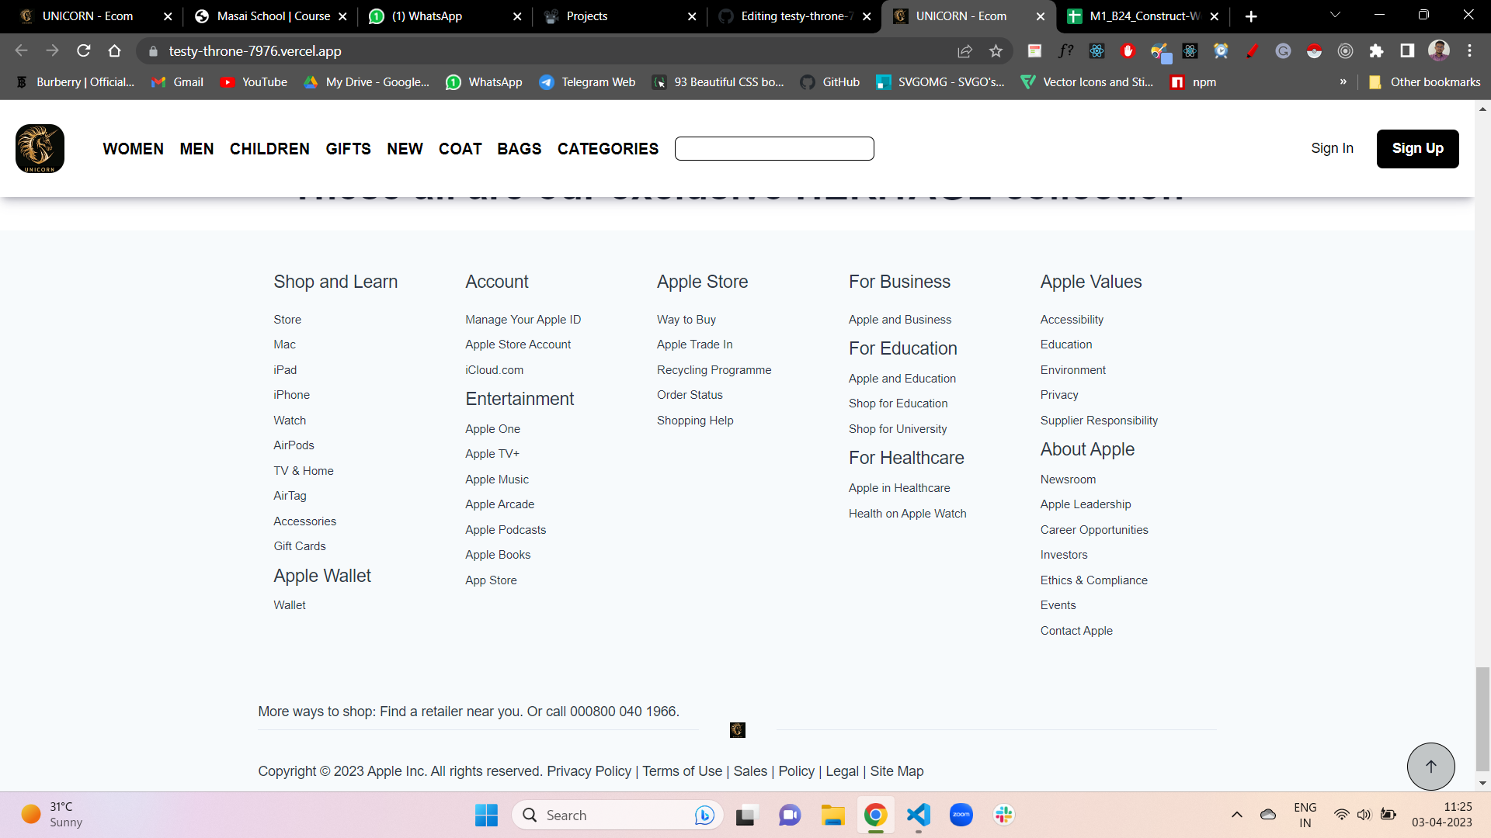Open the GitHub bookmark
This screenshot has width=1491, height=838.
pyautogui.click(x=829, y=81)
